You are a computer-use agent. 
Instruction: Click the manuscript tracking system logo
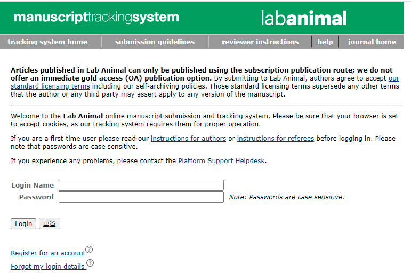tap(96, 17)
